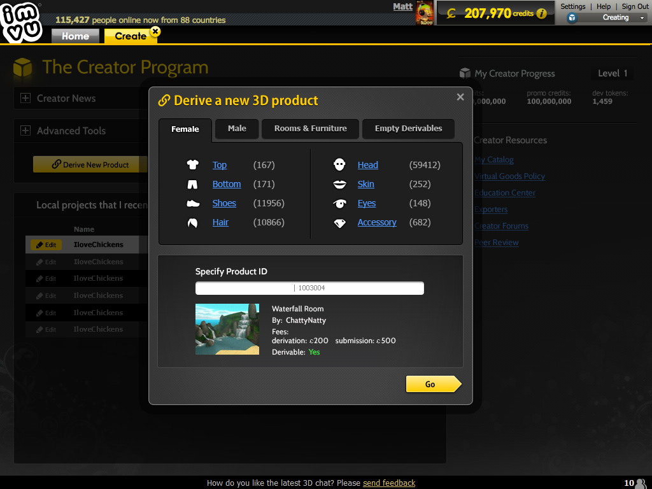
Task: Open the Accessory category link
Action: [377, 222]
